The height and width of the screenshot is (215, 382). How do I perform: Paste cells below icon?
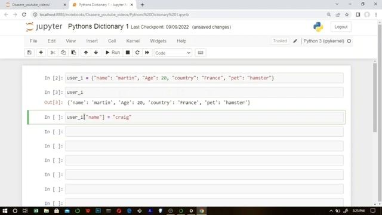click(73, 53)
